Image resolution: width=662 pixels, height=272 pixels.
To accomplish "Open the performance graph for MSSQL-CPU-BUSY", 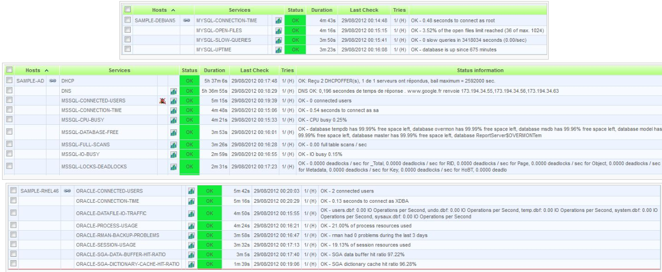I will click(174, 120).
